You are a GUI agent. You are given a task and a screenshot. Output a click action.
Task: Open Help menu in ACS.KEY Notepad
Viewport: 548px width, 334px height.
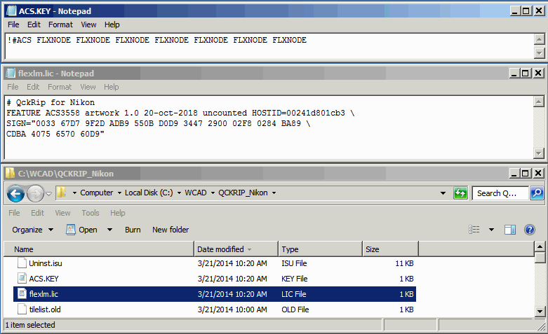point(112,25)
